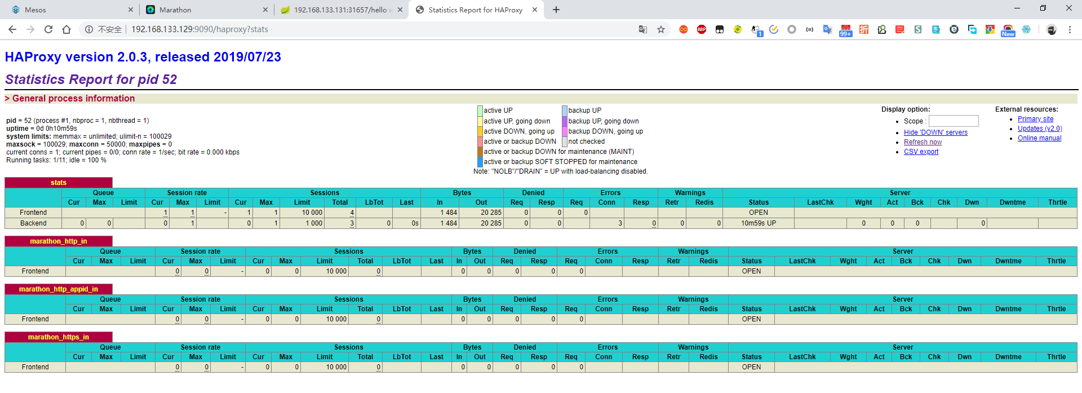Open the Chrome three-dot menu
The height and width of the screenshot is (393, 1082).
tap(1070, 29)
